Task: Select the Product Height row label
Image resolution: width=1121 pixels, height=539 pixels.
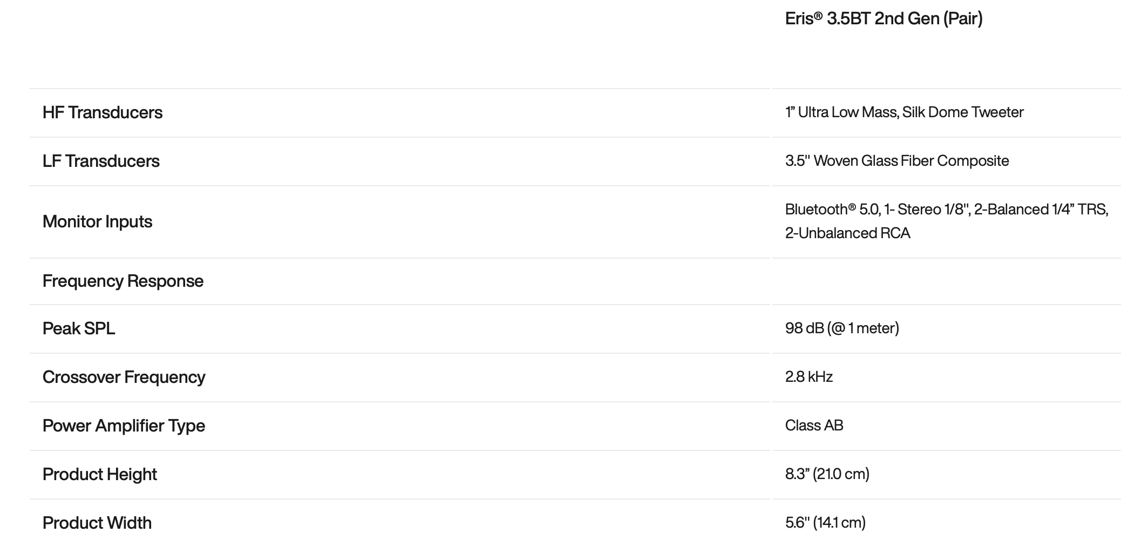Action: (x=100, y=474)
